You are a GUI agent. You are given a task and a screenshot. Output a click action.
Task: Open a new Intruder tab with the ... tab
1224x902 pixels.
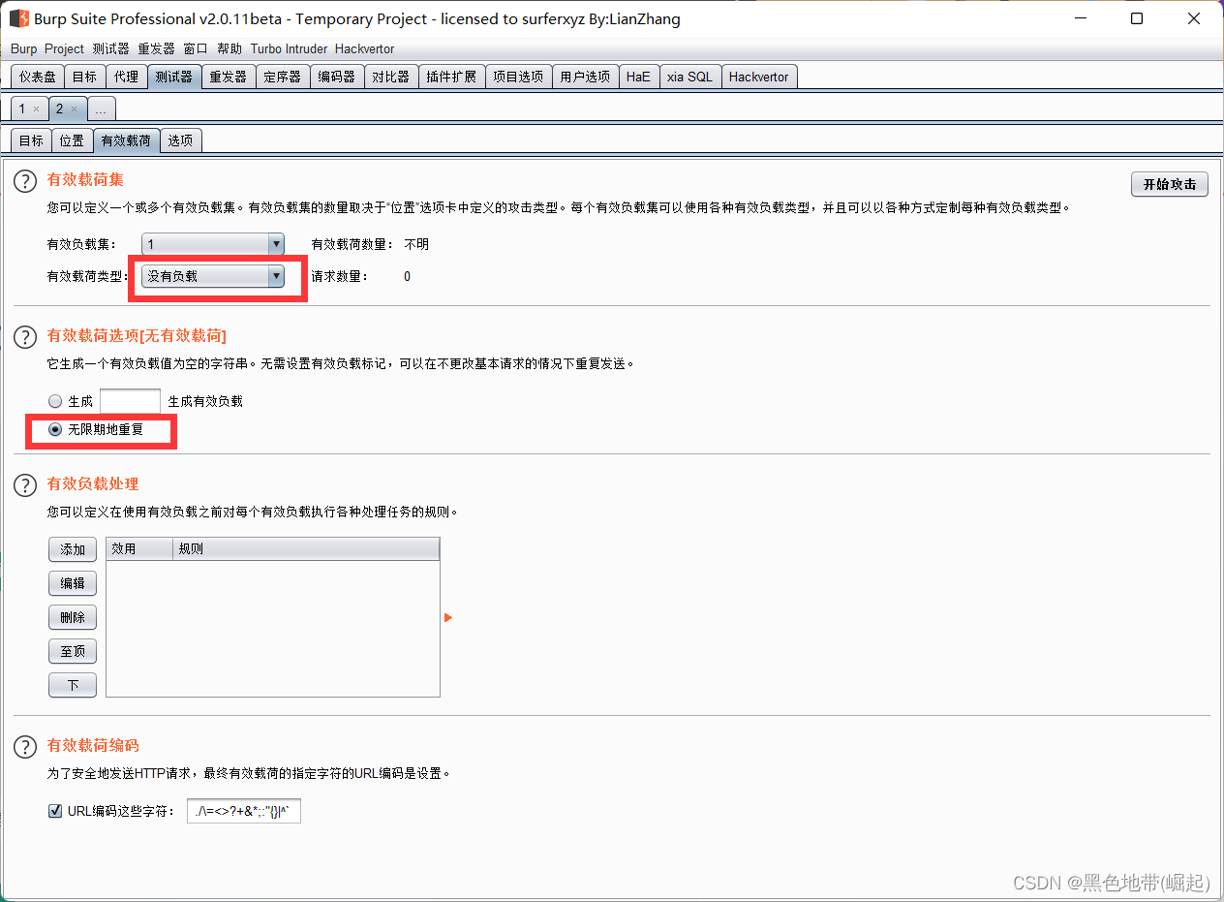[x=102, y=109]
